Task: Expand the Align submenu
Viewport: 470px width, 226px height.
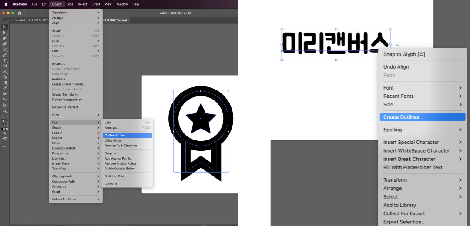Action: (76, 23)
